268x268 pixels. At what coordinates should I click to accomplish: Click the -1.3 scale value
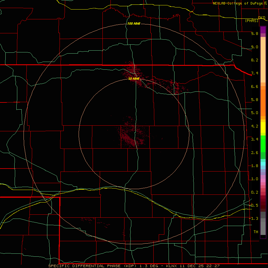pyautogui.click(x=254, y=219)
